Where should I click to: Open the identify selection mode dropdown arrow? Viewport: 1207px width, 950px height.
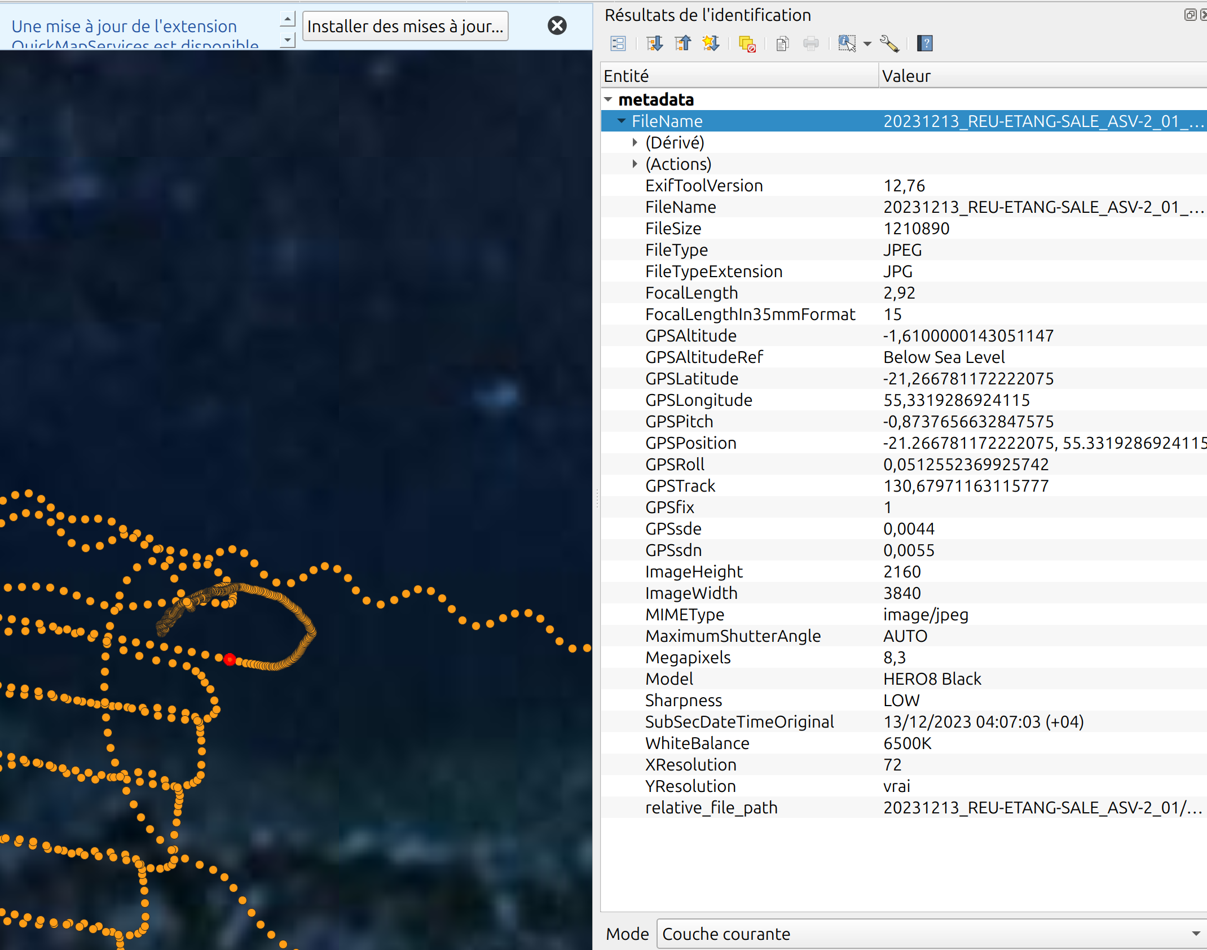[x=867, y=43]
